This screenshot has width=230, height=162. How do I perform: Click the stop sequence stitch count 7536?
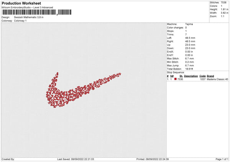point(180,79)
